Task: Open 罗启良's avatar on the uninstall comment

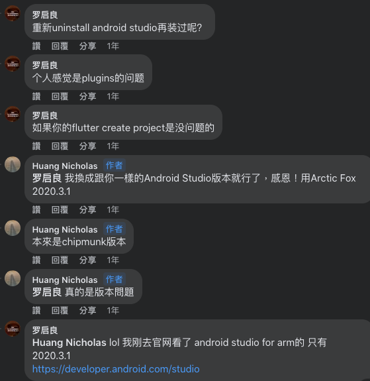Action: point(13,13)
